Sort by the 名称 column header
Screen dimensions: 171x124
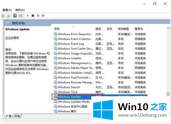tap(57, 29)
